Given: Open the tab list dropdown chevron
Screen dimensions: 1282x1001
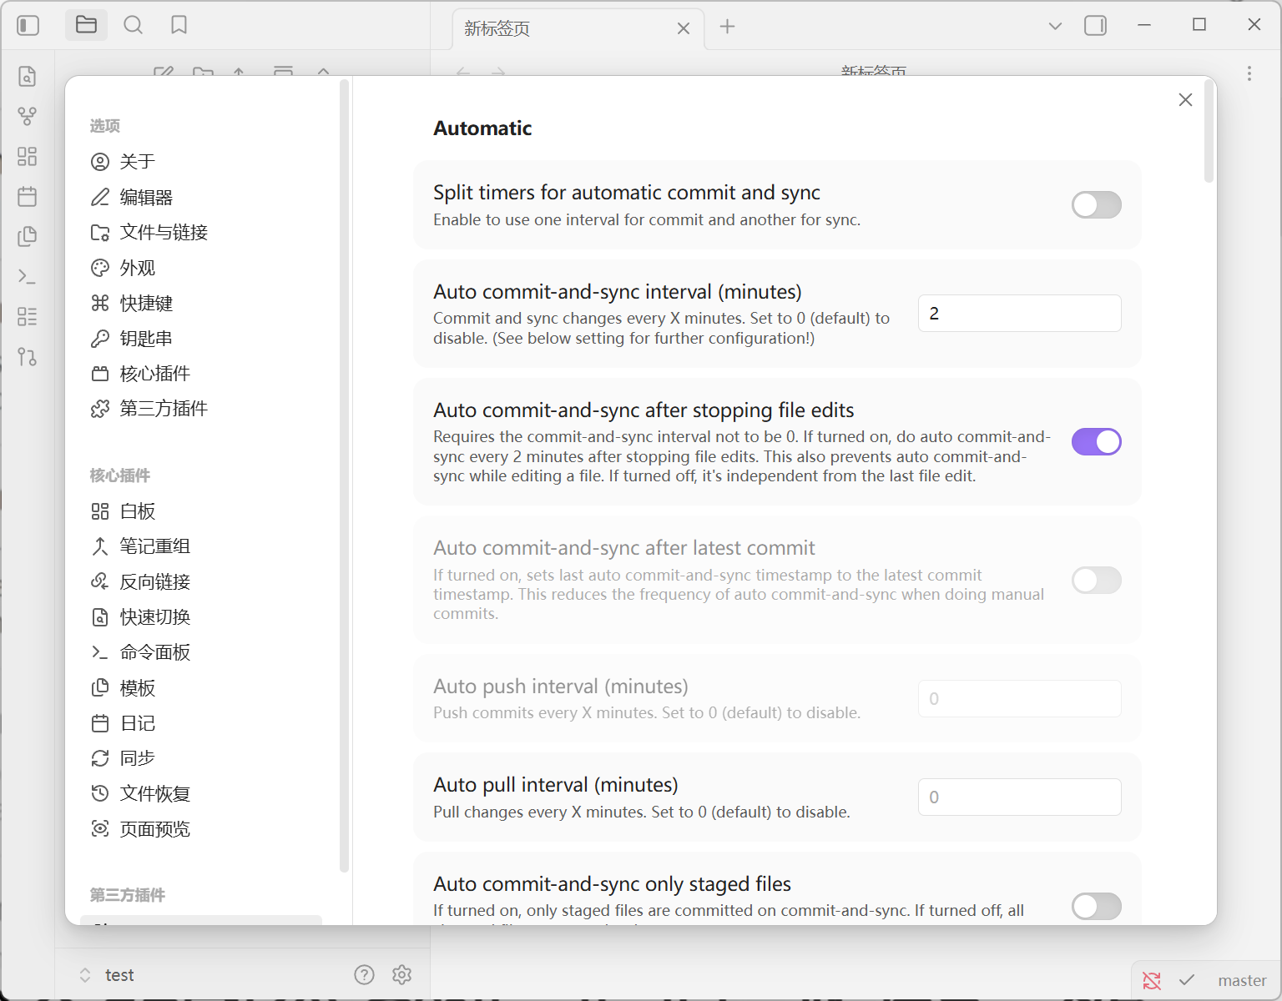Looking at the screenshot, I should tap(1055, 26).
